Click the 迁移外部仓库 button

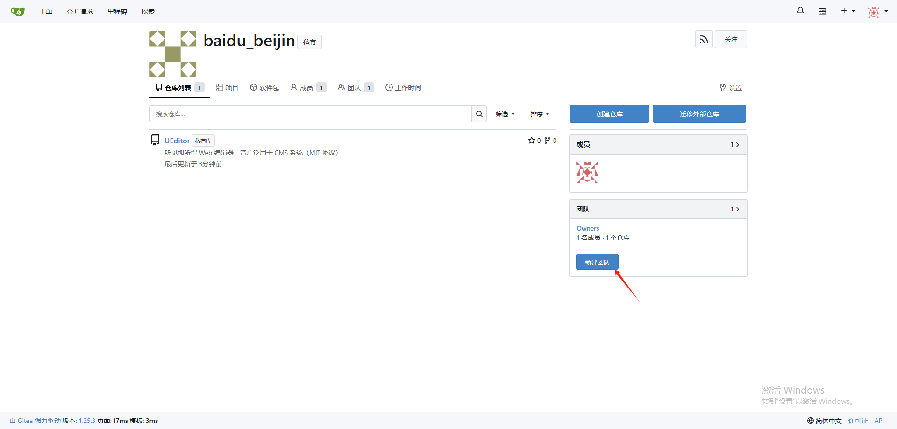point(699,114)
